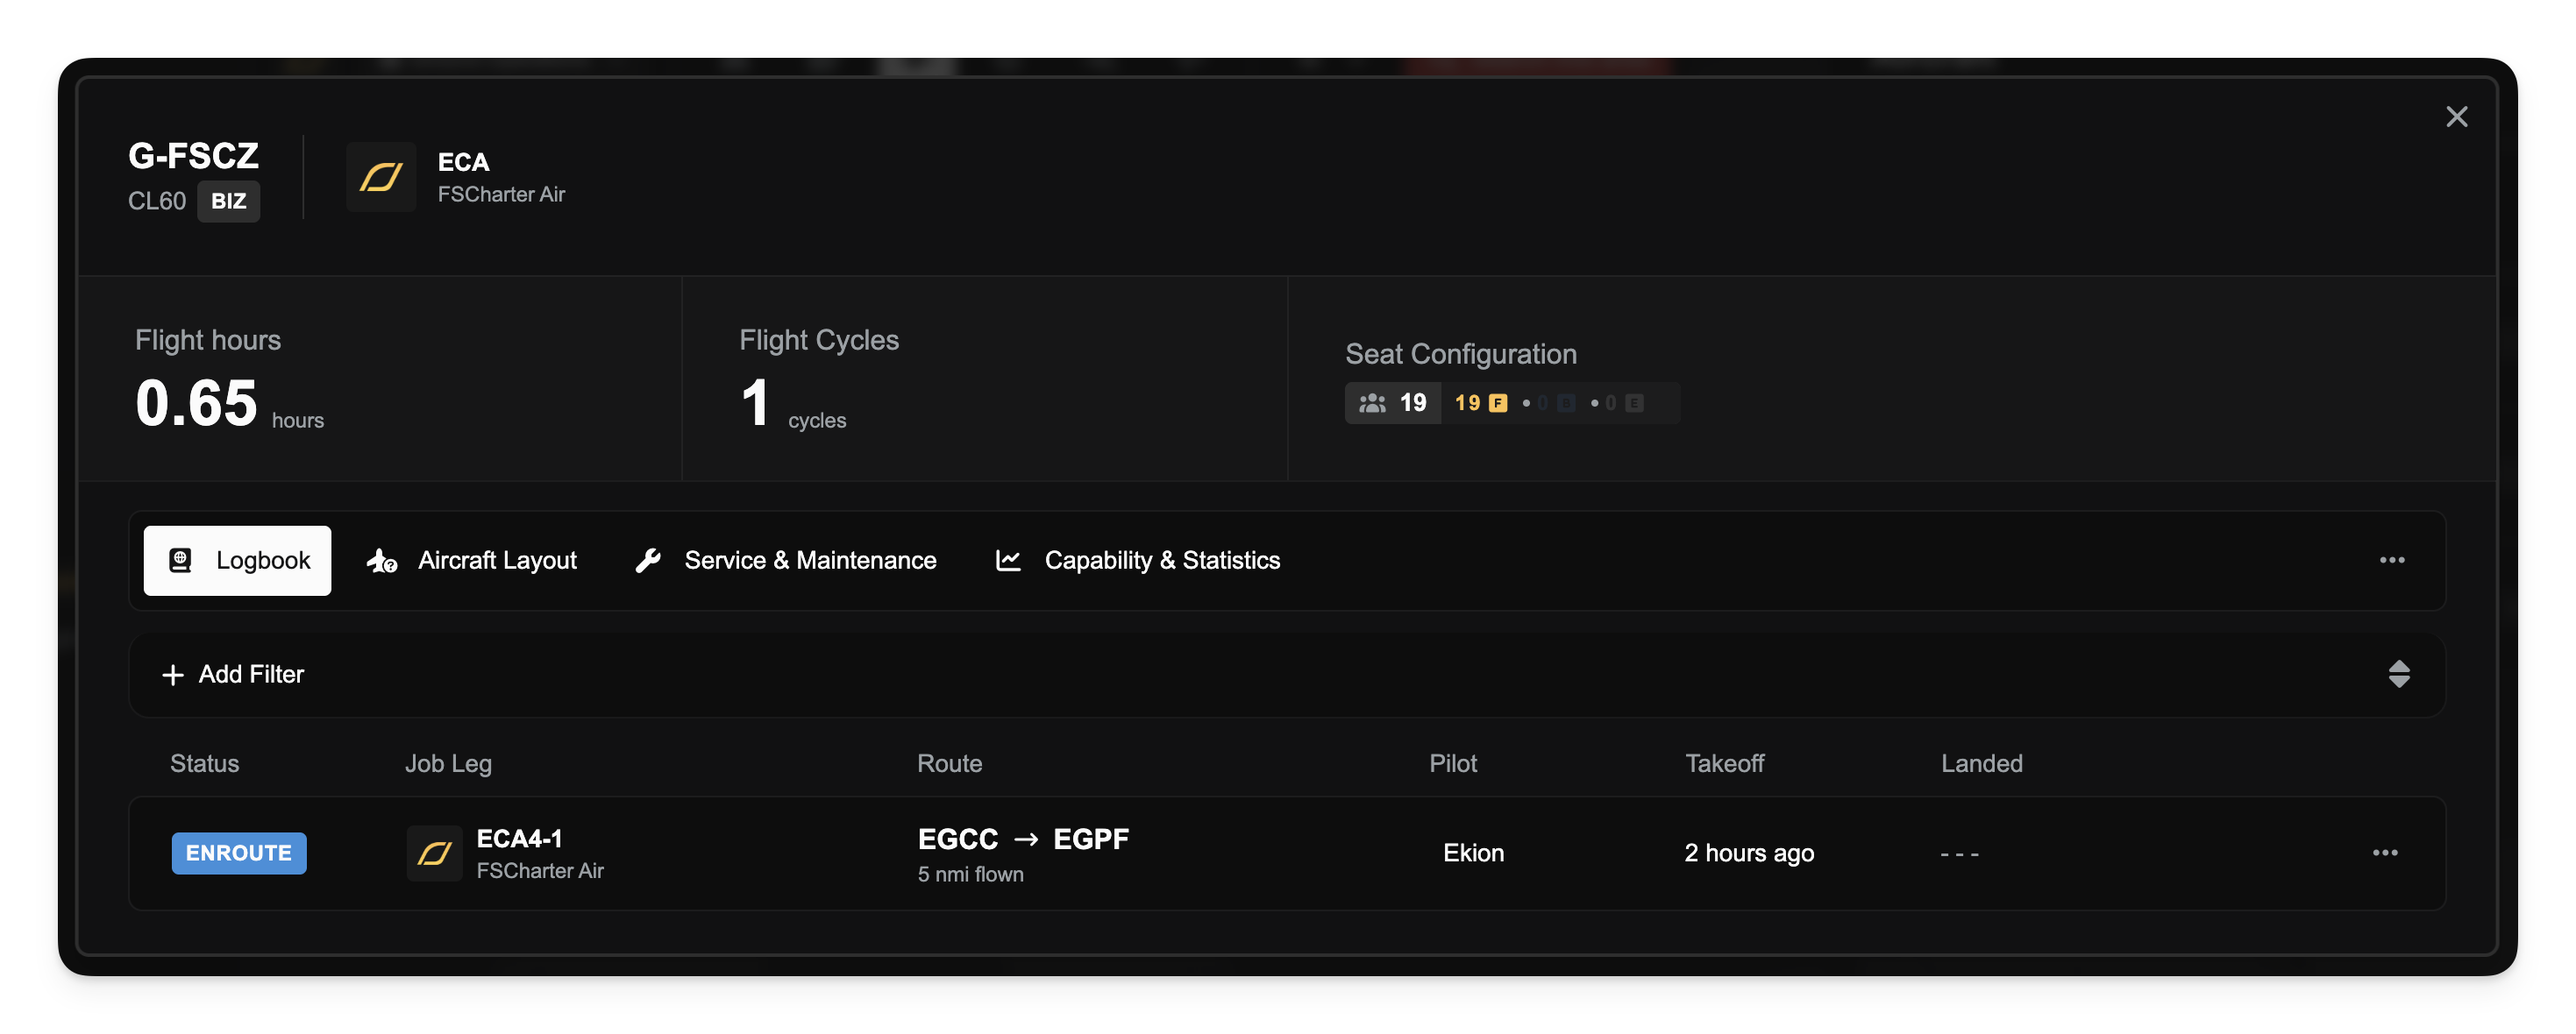Click the plus icon beside Add Filter
Image resolution: width=2576 pixels, height=1034 pixels.
pyautogui.click(x=173, y=676)
